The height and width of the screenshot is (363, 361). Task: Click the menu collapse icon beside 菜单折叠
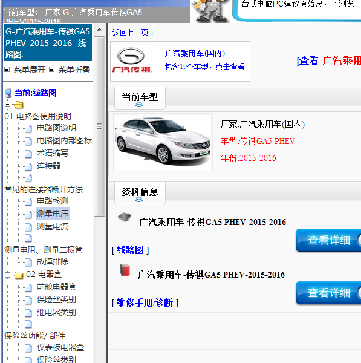(x=52, y=69)
